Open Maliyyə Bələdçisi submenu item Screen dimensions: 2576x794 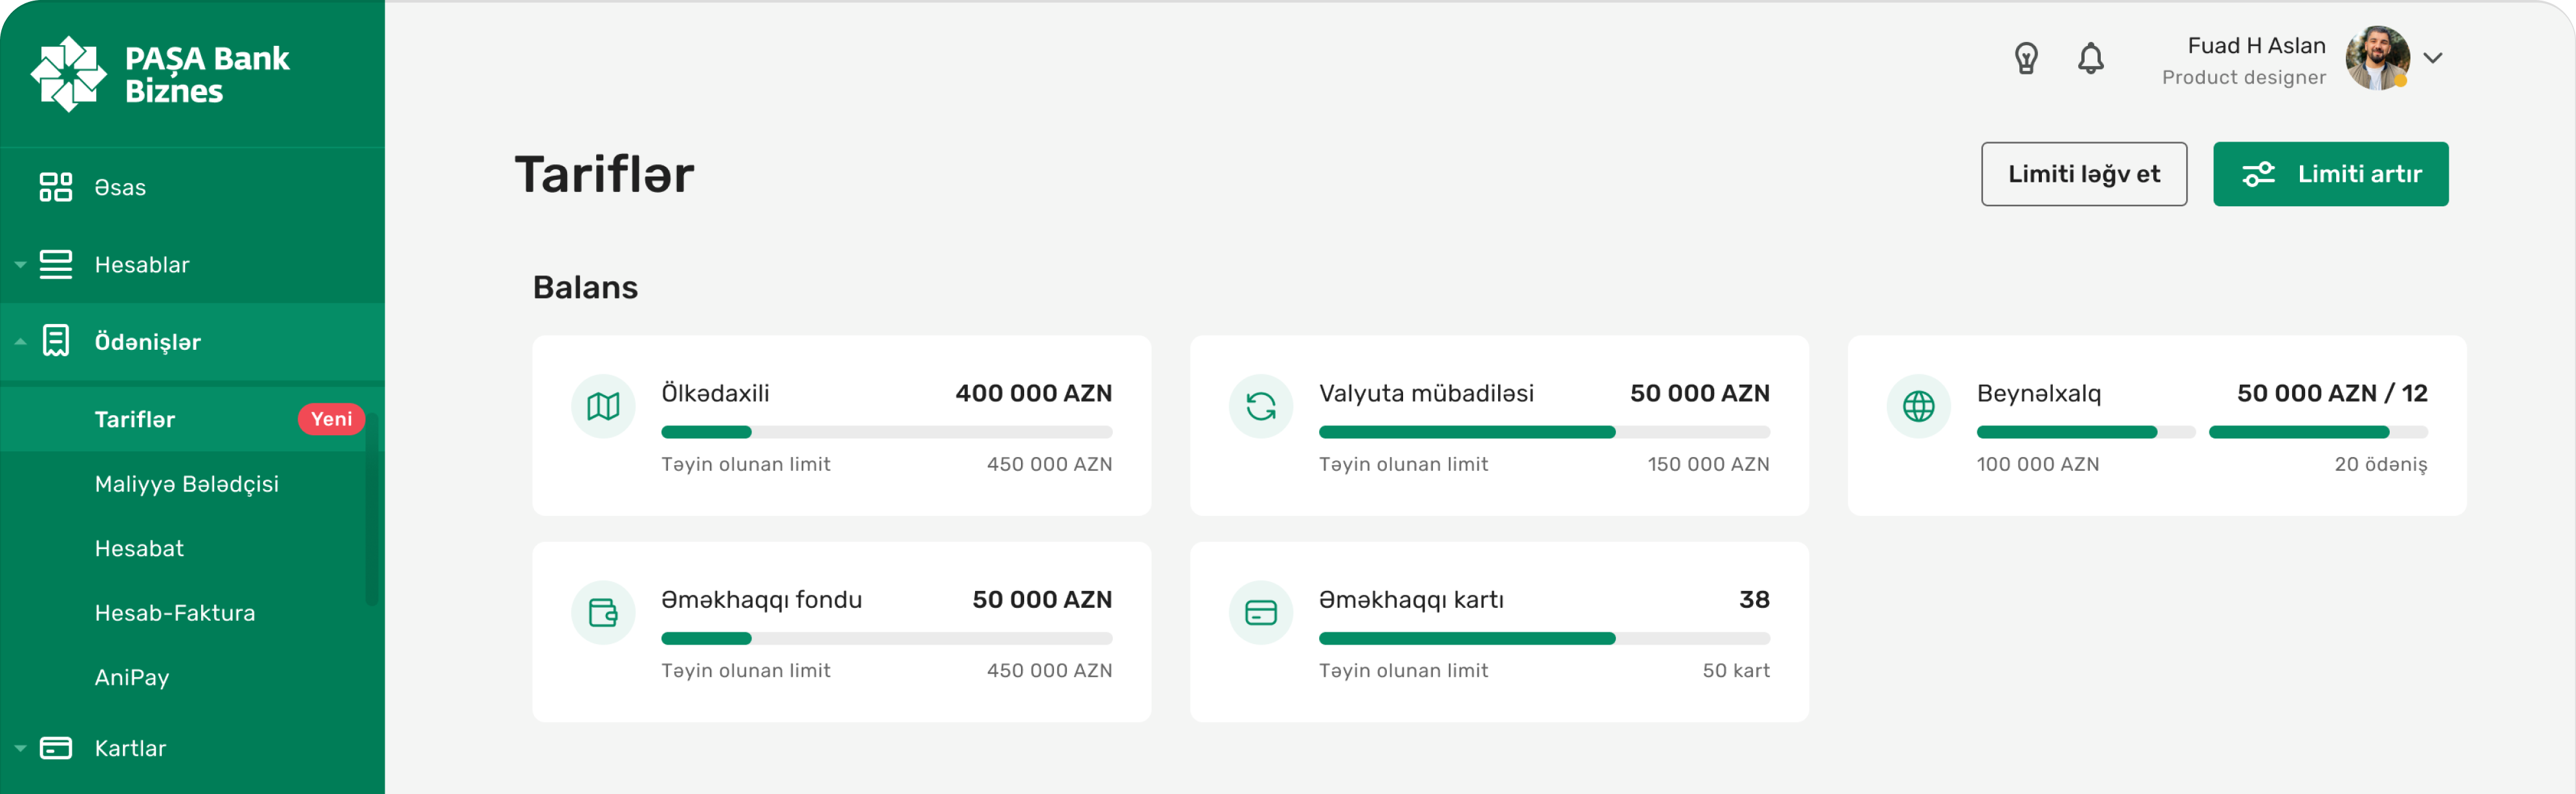pyautogui.click(x=186, y=484)
